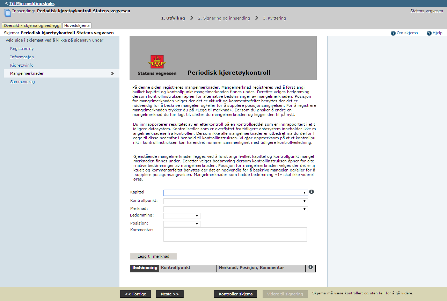Image resolution: width=447 pixels, height=301 pixels.
Task: Click the back chevron of Til Min meldingsboks
Action: coord(7,3)
